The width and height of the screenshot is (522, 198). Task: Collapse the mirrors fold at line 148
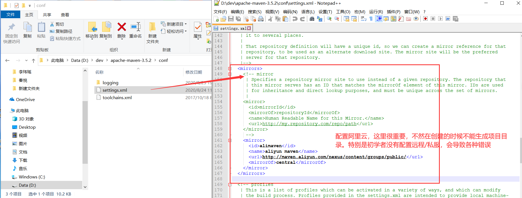point(230,68)
